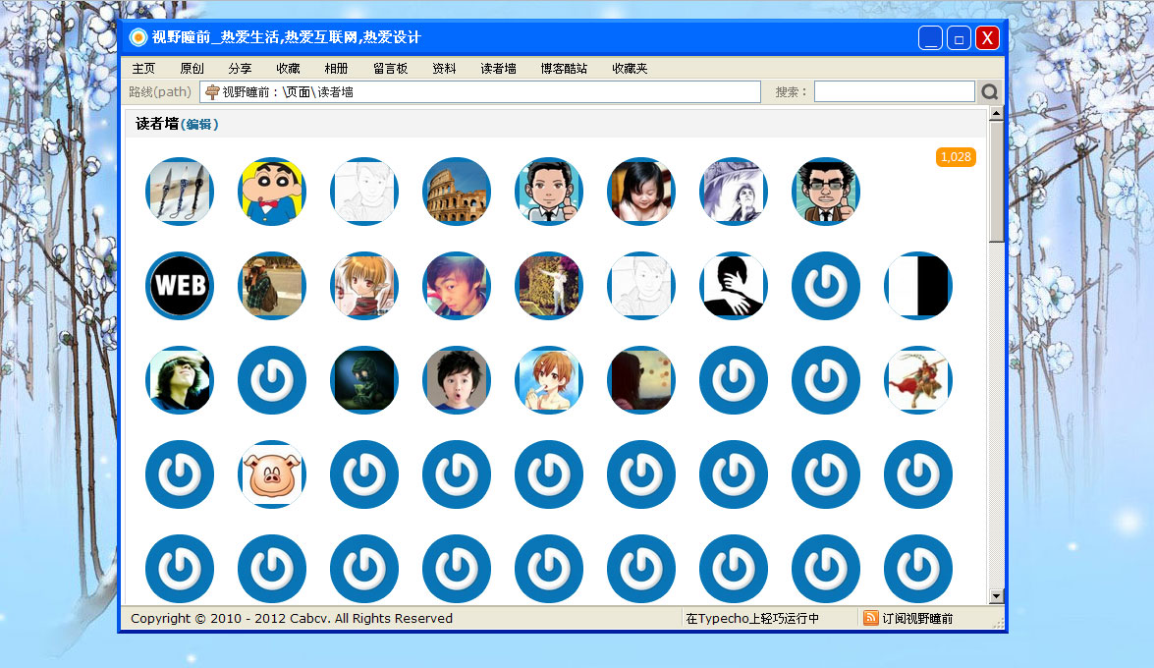
Task: Click the search magnifier icon
Action: tap(989, 91)
